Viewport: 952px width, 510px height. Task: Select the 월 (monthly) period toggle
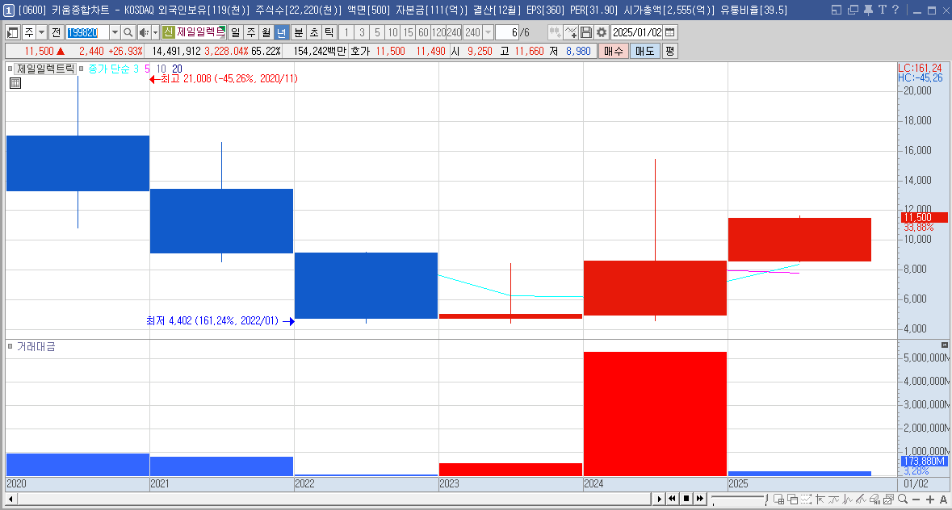click(266, 33)
